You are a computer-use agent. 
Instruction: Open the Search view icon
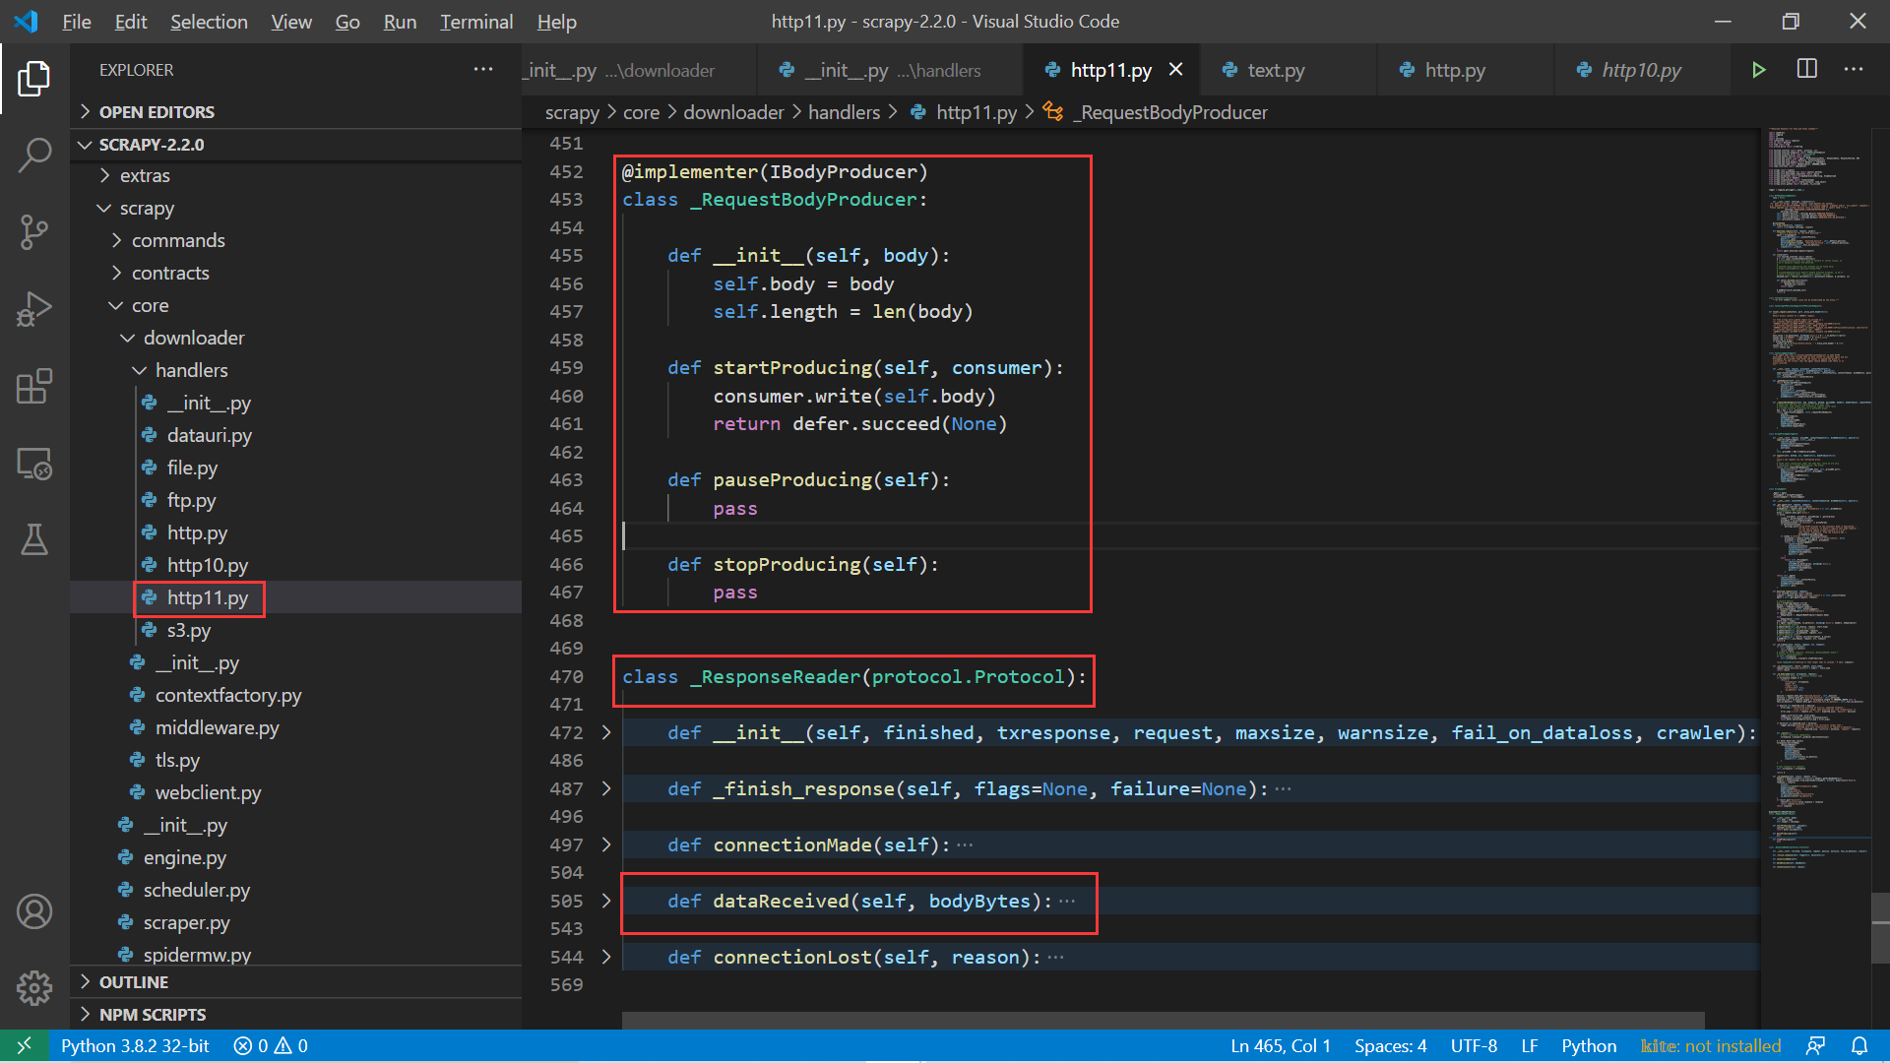[x=34, y=155]
